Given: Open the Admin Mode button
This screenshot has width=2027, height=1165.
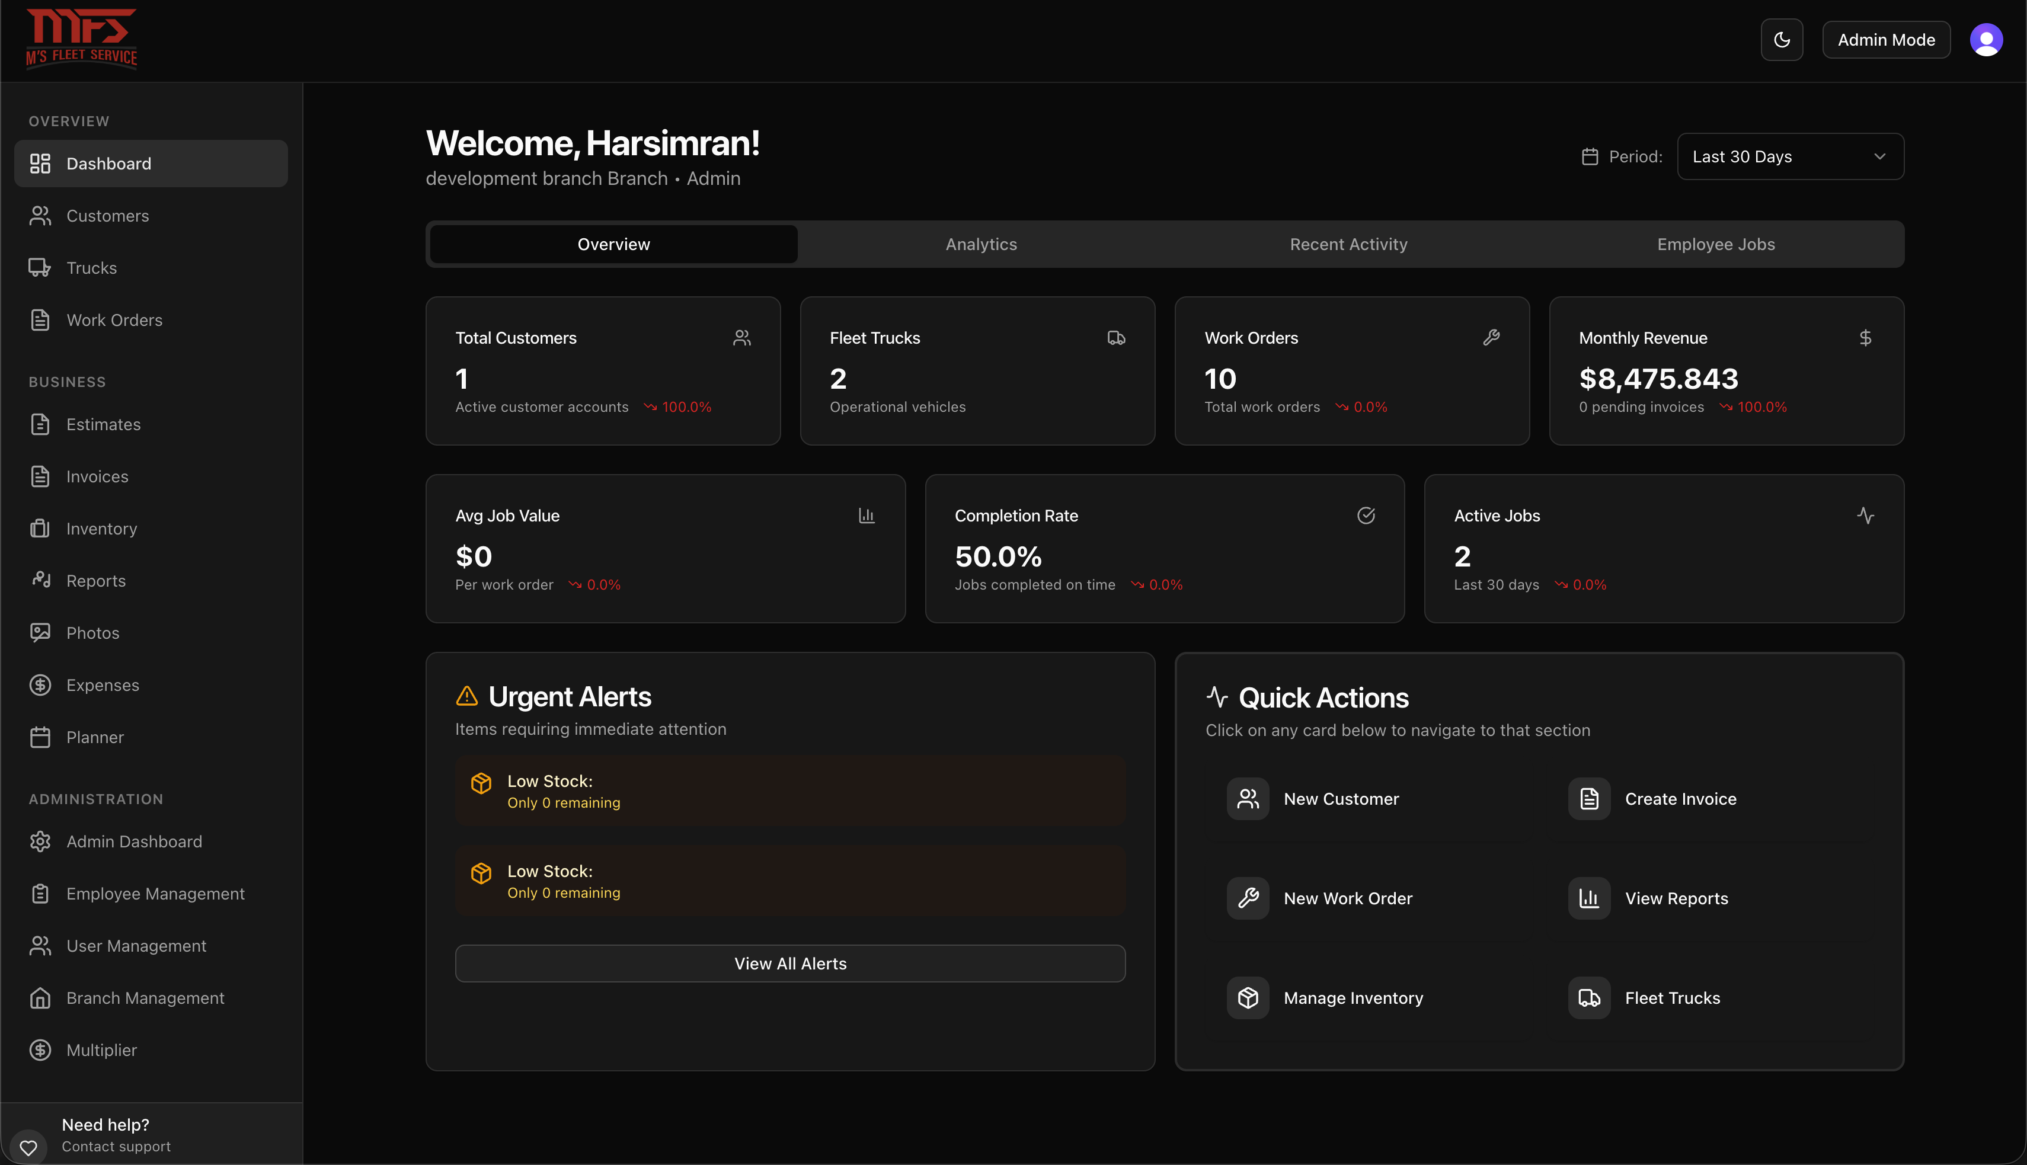Looking at the screenshot, I should coord(1886,40).
